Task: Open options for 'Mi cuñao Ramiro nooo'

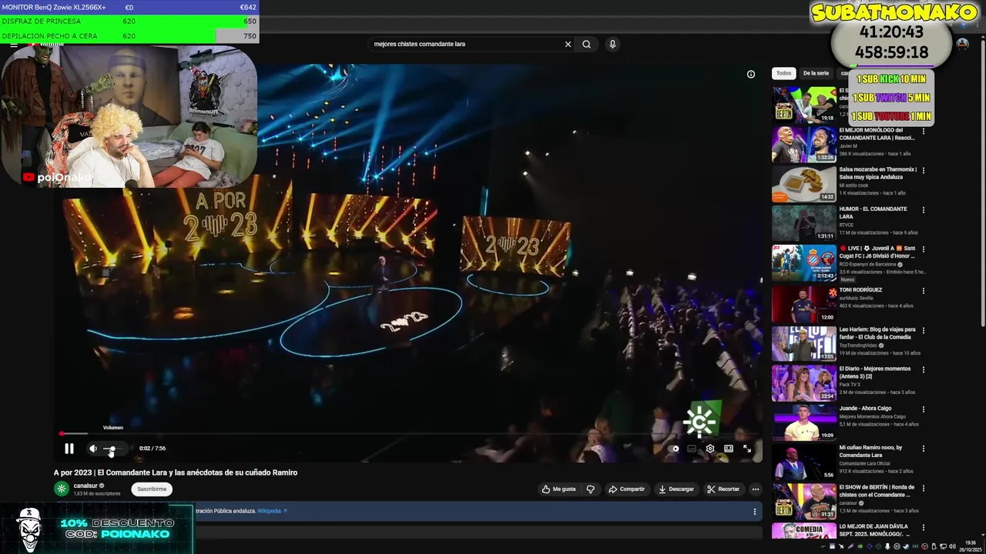Action: (924, 449)
